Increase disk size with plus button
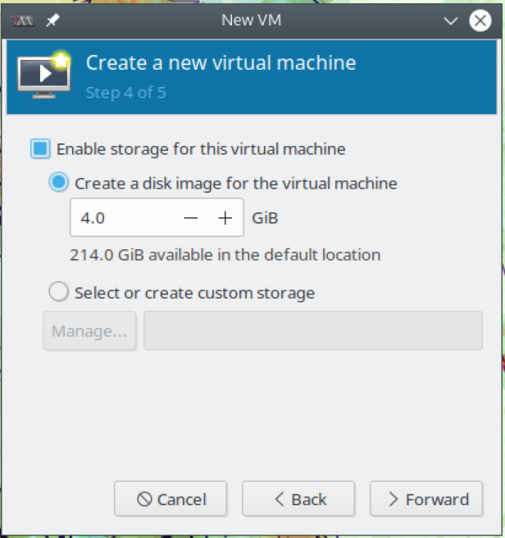The width and height of the screenshot is (505, 538). [225, 218]
